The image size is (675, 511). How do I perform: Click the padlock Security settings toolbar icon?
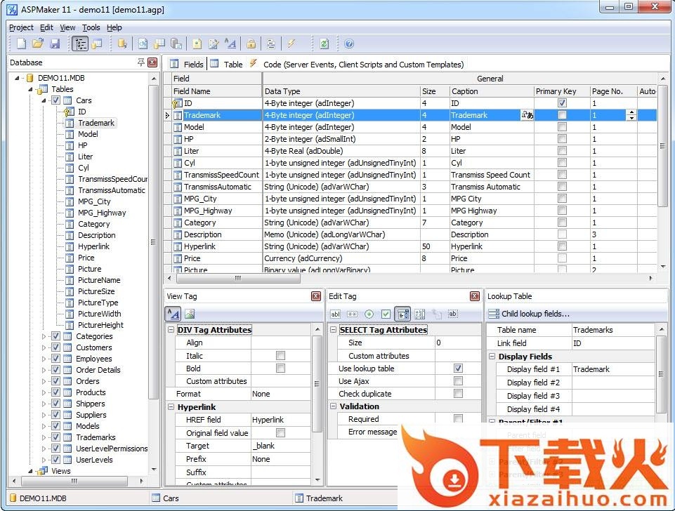pyautogui.click(x=251, y=44)
